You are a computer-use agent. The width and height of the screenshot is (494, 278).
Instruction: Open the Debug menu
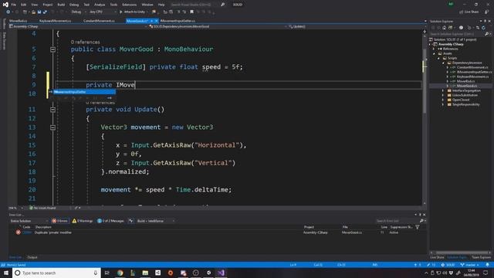[74, 5]
